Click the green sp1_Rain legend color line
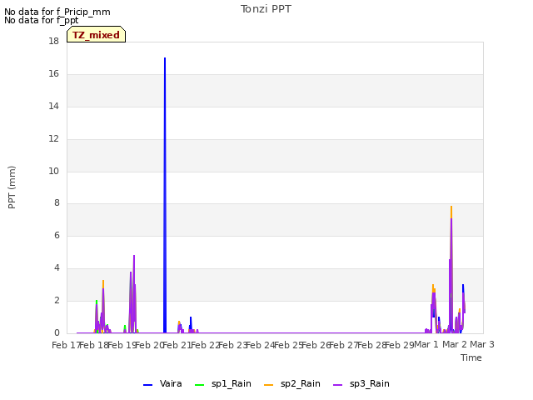533x400 pixels. coord(200,385)
